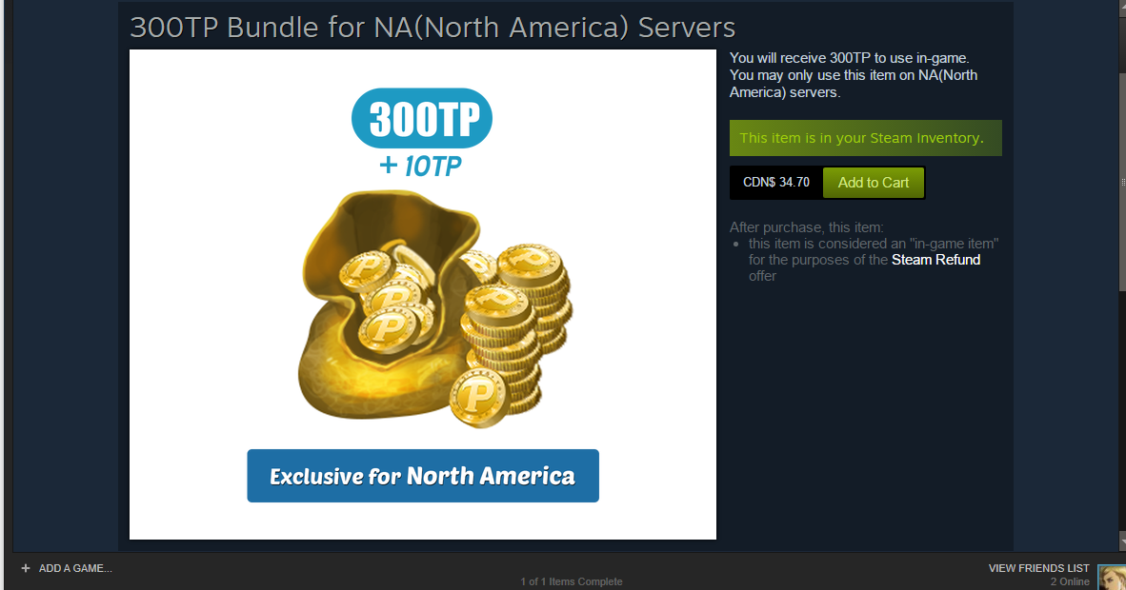The height and width of the screenshot is (590, 1126).
Task: Click the friend avatar in the bottom corner
Action: (x=1112, y=577)
